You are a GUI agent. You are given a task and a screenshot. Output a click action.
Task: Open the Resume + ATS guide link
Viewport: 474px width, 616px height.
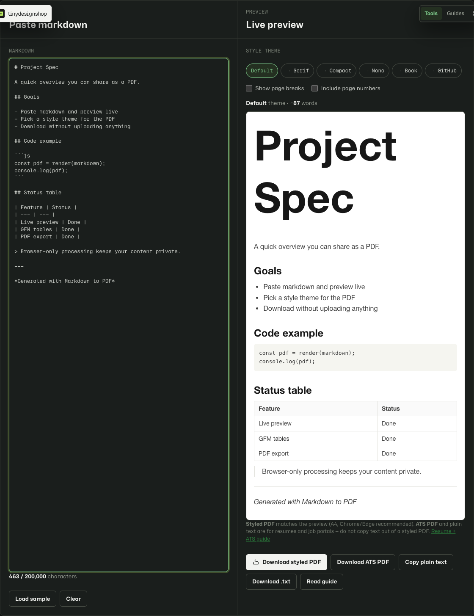(x=443, y=531)
